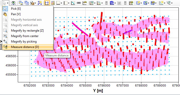Choose Magnify by rectangle [Z] menu item

tap(28, 31)
